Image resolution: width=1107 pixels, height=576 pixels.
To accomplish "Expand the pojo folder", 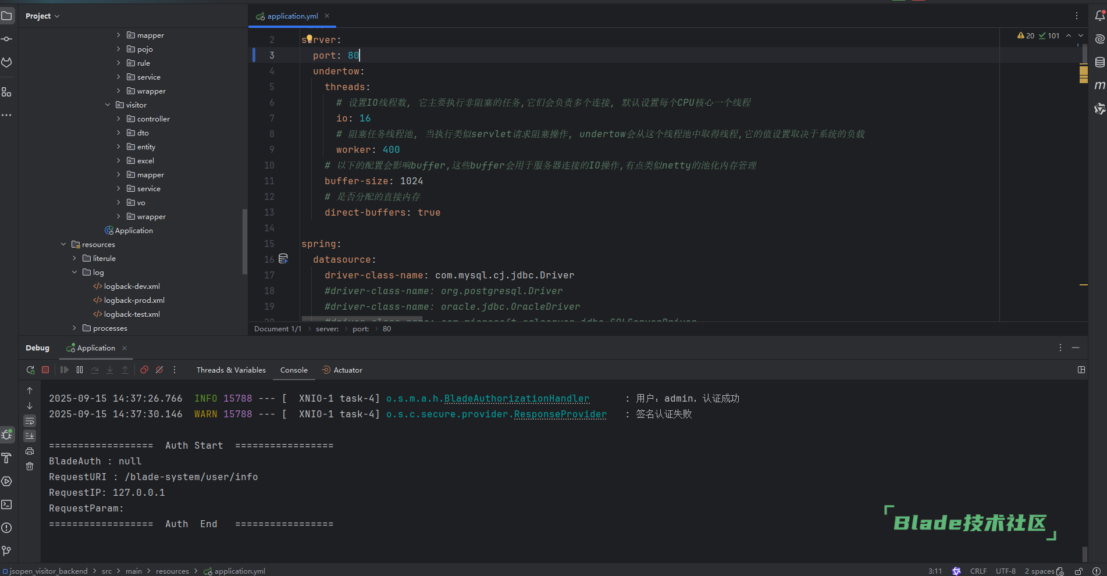I will (119, 49).
